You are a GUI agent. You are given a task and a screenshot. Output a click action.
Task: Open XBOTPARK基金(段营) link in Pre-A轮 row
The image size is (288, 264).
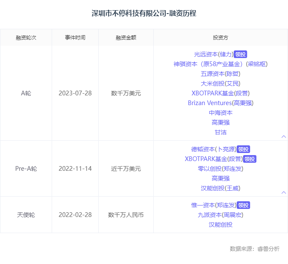click(x=214, y=159)
